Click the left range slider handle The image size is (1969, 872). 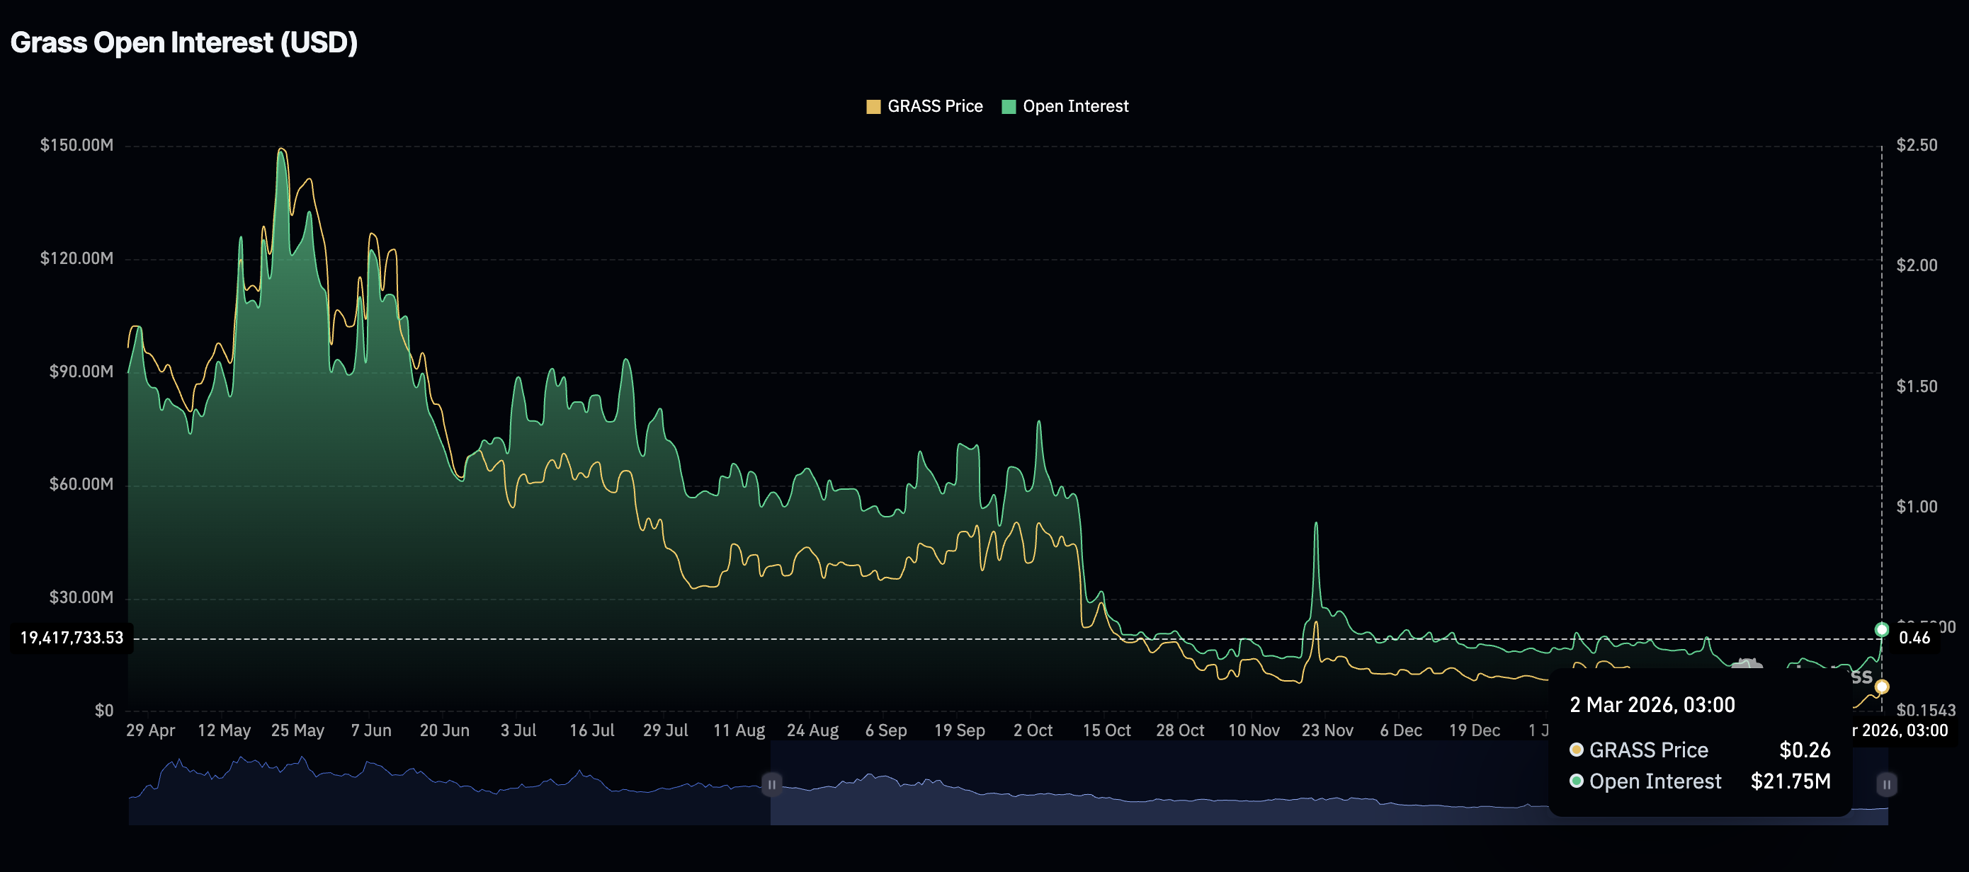[x=771, y=784]
